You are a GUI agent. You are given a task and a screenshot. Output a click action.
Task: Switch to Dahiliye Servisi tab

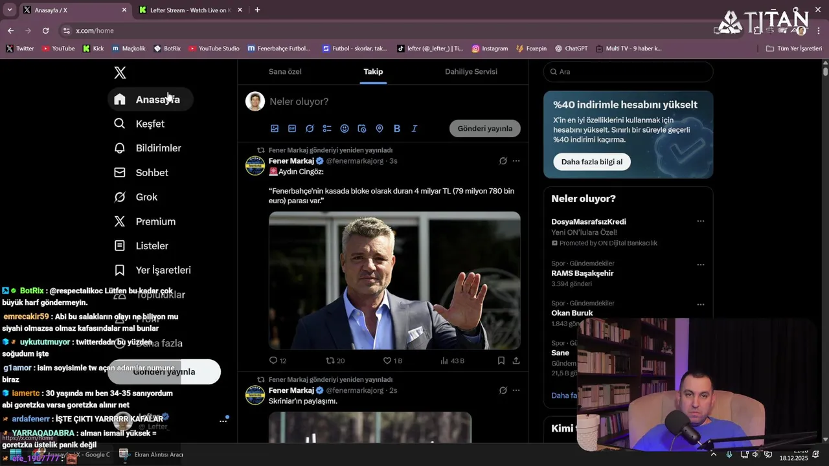coord(471,71)
